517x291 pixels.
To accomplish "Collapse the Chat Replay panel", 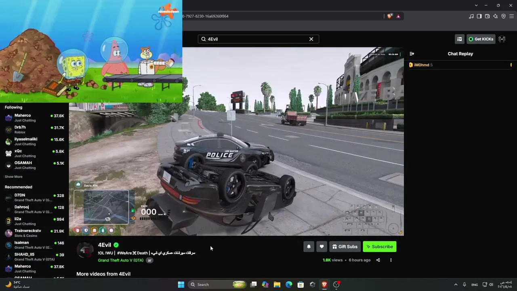I will point(412,54).
